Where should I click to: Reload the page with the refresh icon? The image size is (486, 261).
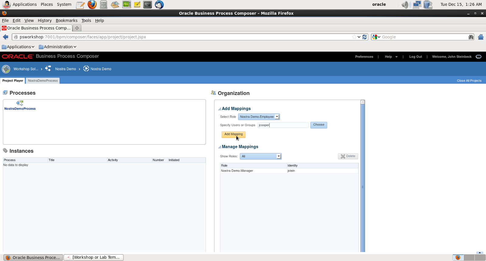[364, 37]
